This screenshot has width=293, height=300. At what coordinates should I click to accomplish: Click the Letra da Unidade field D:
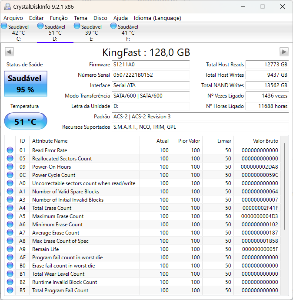[150, 106]
